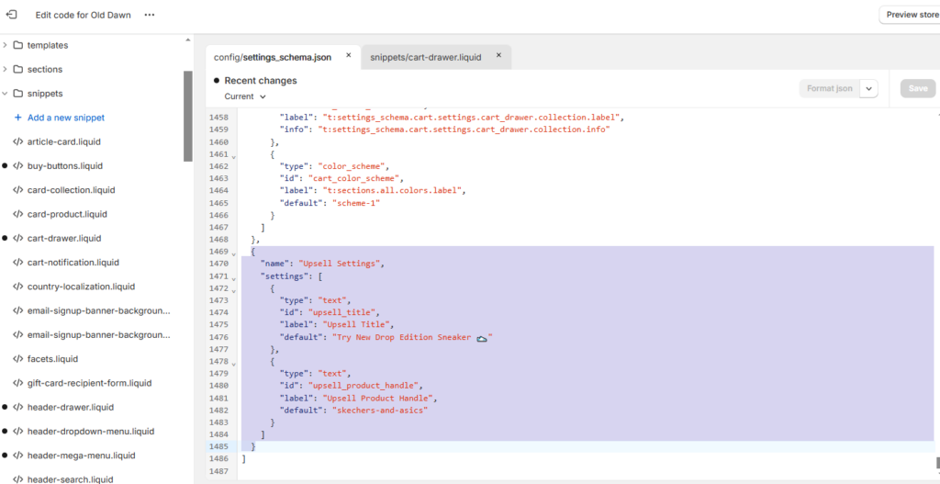Expand the sections folder

[5, 69]
